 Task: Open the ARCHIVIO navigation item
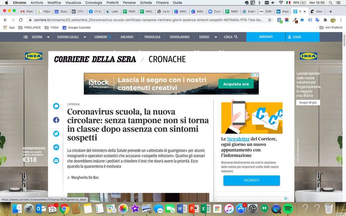(x=127, y=37)
